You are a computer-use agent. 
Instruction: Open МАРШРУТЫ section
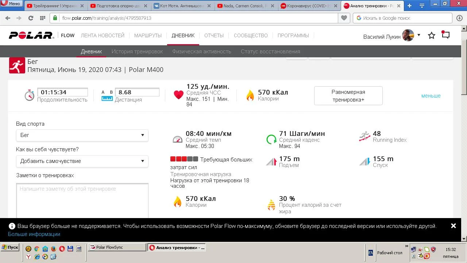point(148,35)
